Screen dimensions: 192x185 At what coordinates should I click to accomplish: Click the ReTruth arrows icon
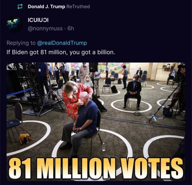pos(20,7)
